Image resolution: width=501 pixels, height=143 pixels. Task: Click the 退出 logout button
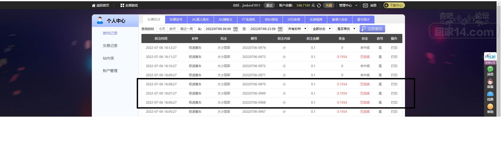(269, 5)
